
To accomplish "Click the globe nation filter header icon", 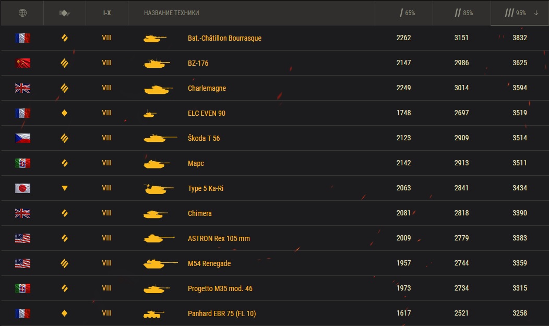I will pyautogui.click(x=22, y=13).
